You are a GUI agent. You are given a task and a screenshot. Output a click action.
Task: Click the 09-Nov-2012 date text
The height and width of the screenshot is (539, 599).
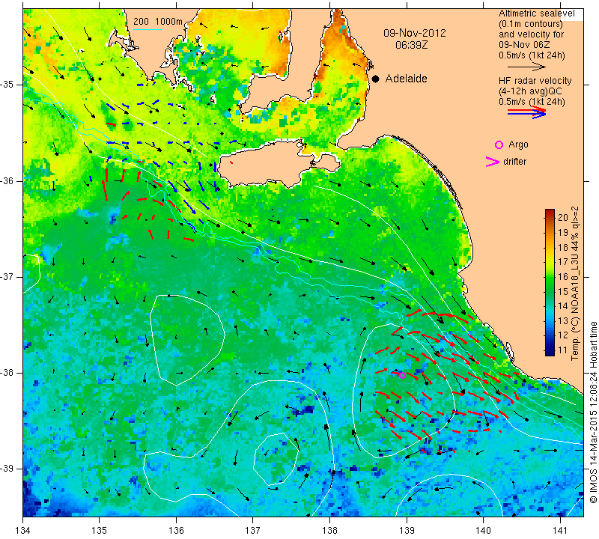(415, 33)
